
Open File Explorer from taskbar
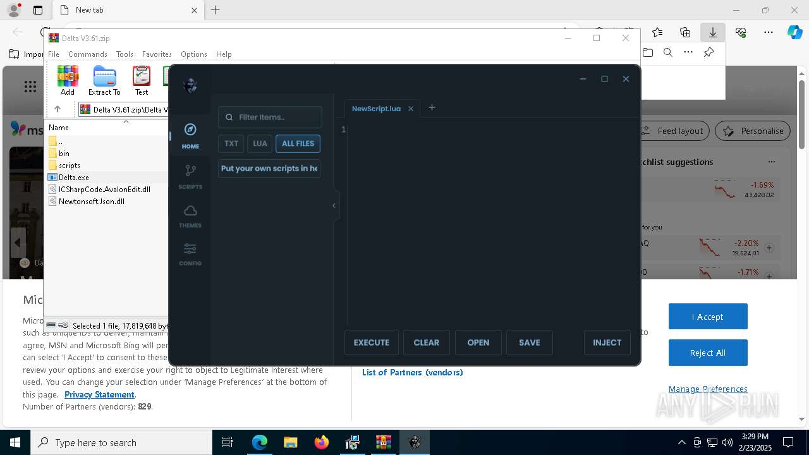[x=291, y=442]
